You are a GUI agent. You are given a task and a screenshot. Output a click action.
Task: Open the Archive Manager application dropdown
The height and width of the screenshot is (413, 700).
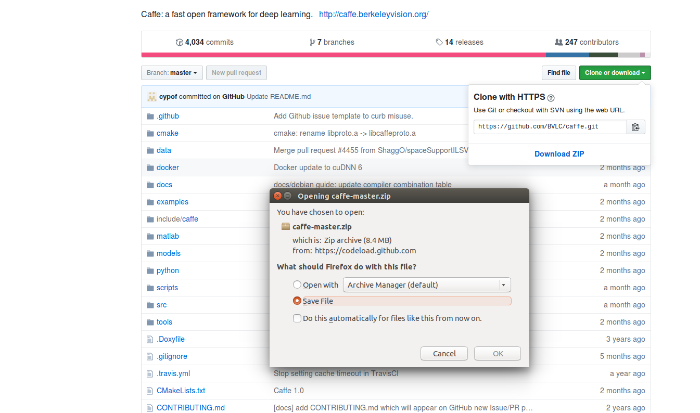[x=427, y=285]
